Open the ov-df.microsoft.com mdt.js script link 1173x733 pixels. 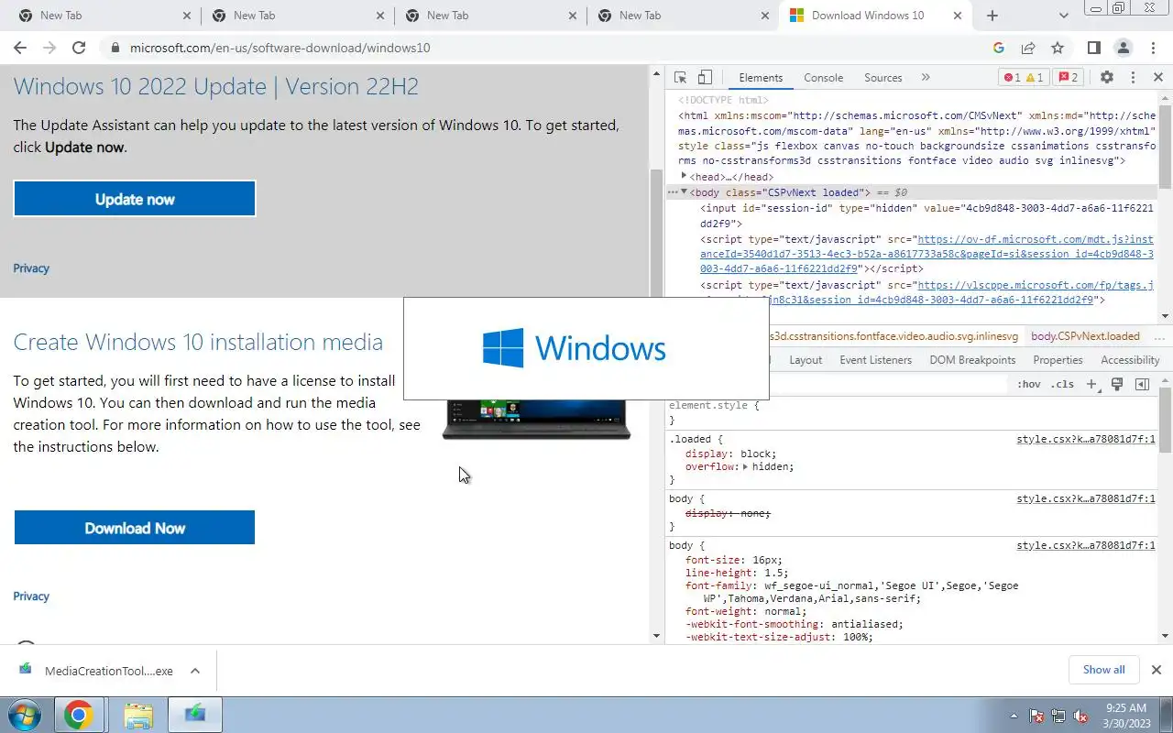click(x=926, y=254)
